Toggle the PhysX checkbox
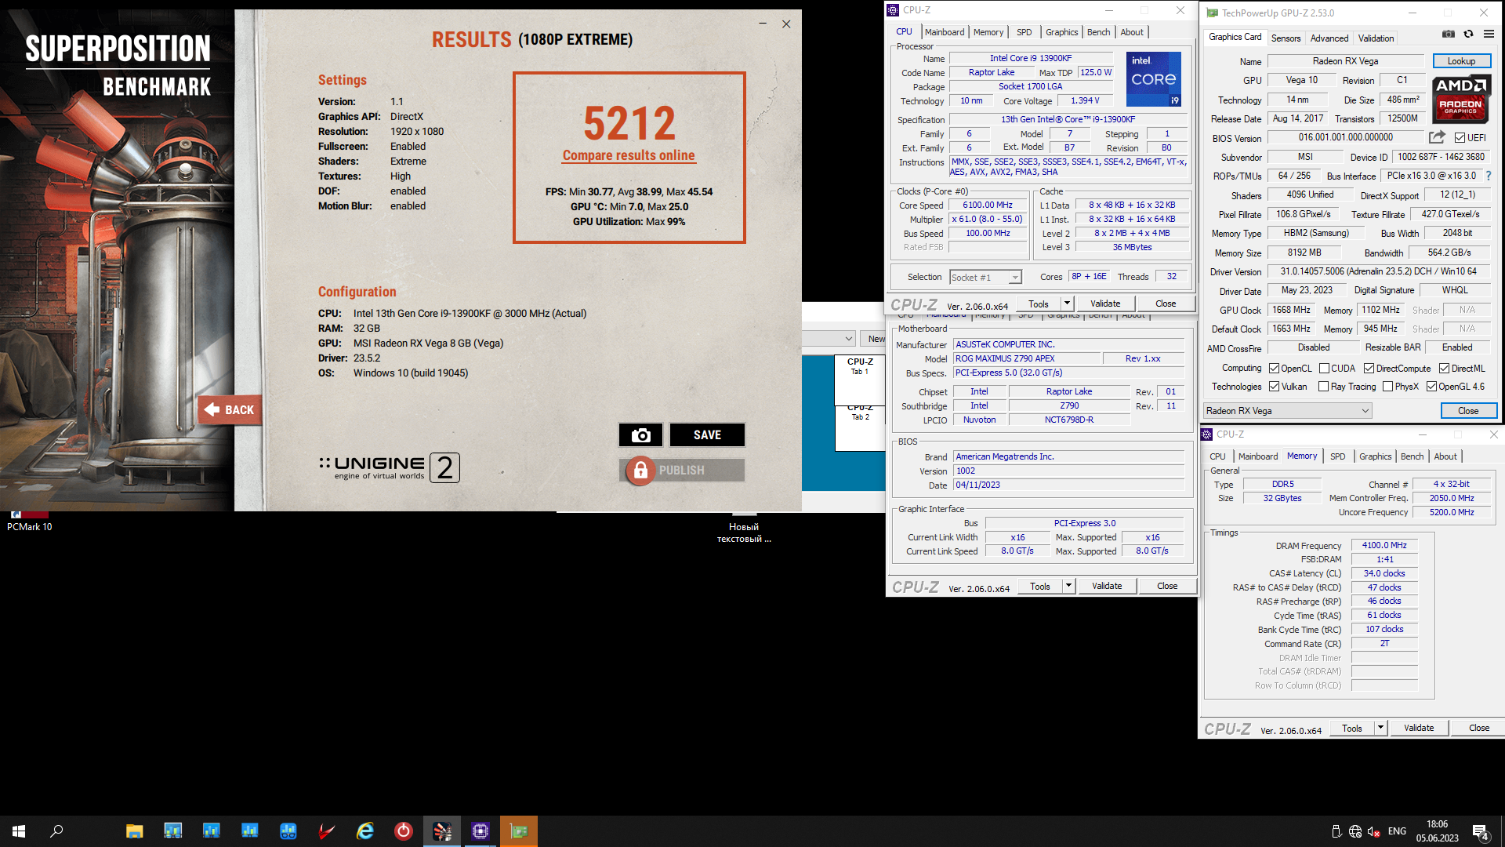1505x847 pixels. pos(1388,387)
